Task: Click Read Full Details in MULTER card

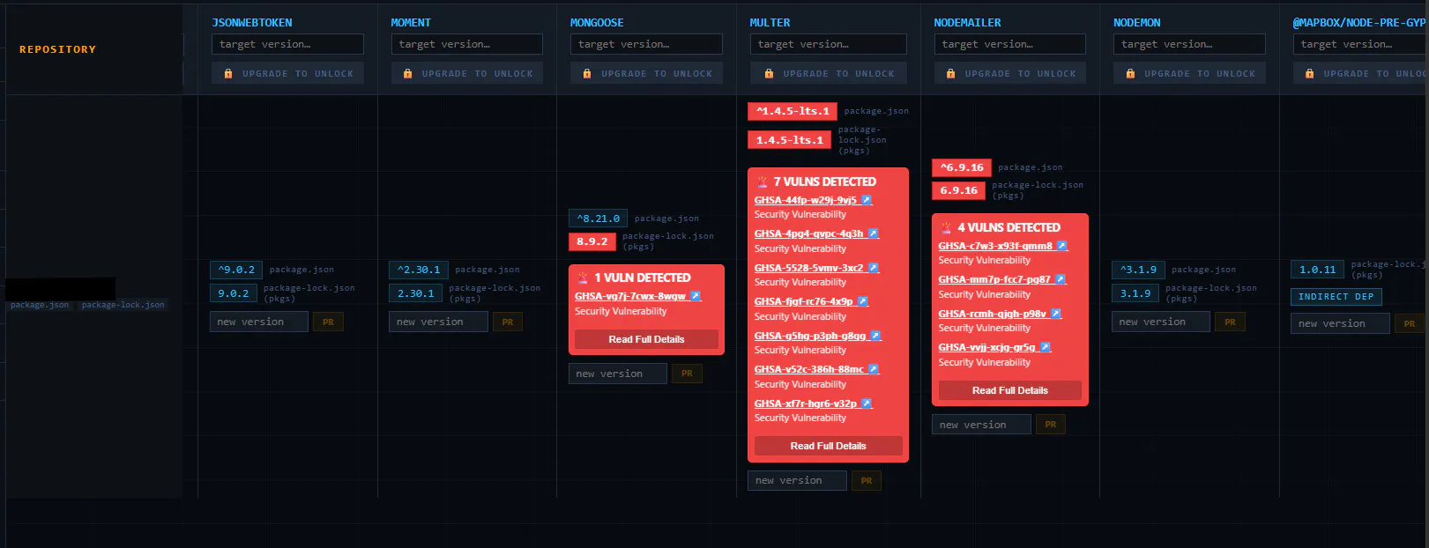Action: (828, 446)
